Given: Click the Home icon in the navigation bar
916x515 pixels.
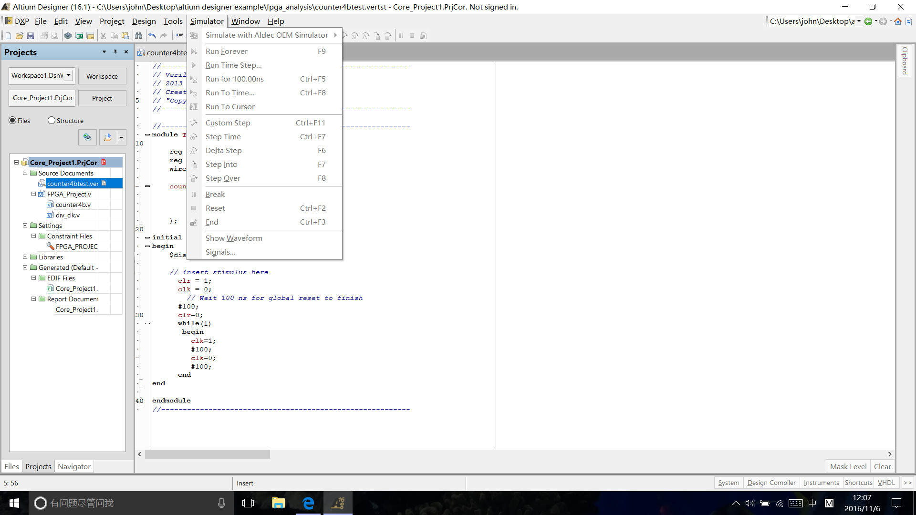Looking at the screenshot, I should coord(898,21).
